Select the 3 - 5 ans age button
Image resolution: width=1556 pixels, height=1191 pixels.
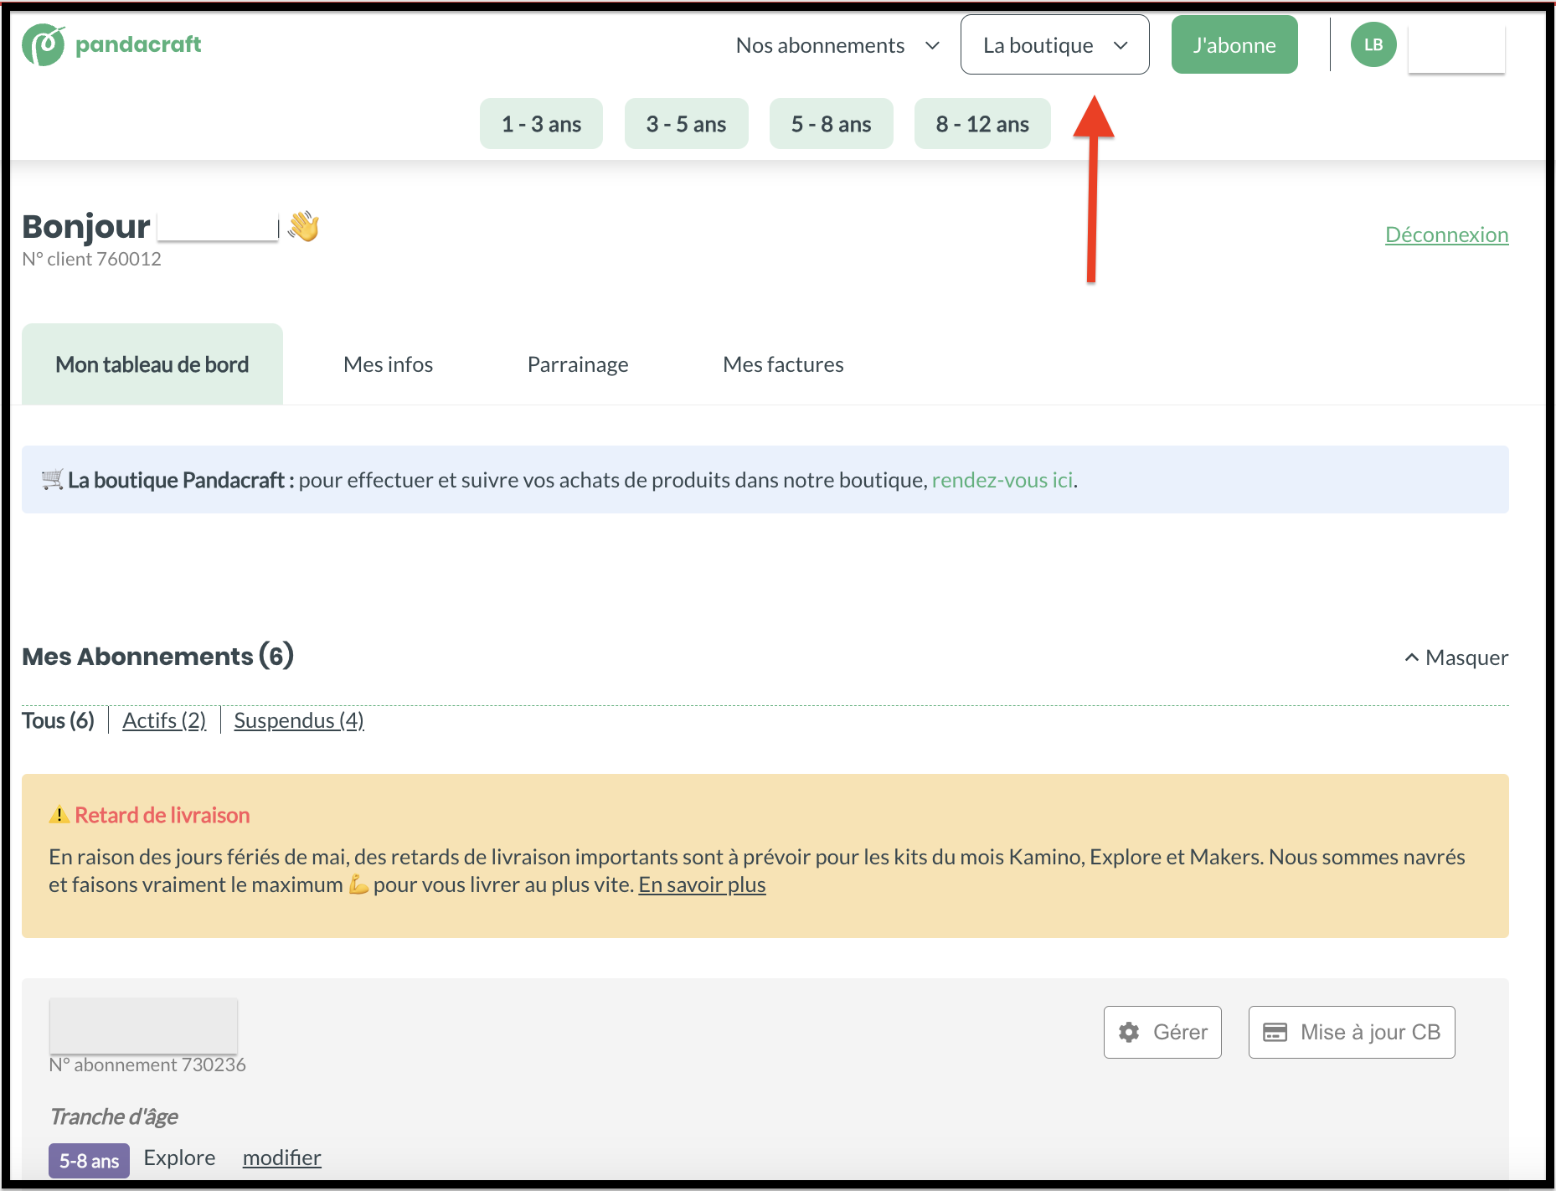686,124
